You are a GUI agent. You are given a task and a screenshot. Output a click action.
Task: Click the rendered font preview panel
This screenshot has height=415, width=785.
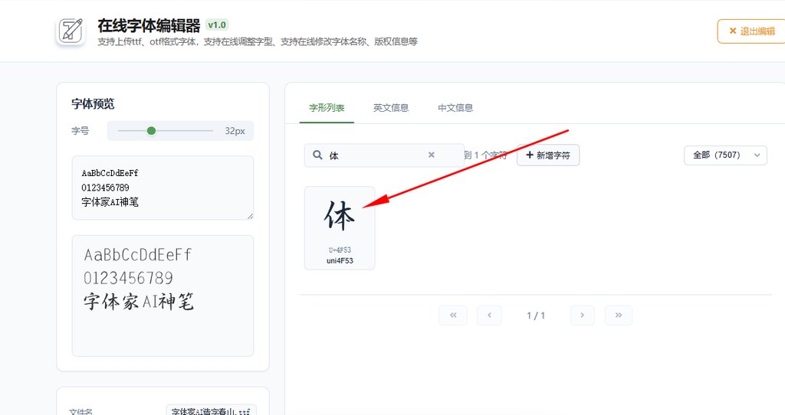[163, 296]
